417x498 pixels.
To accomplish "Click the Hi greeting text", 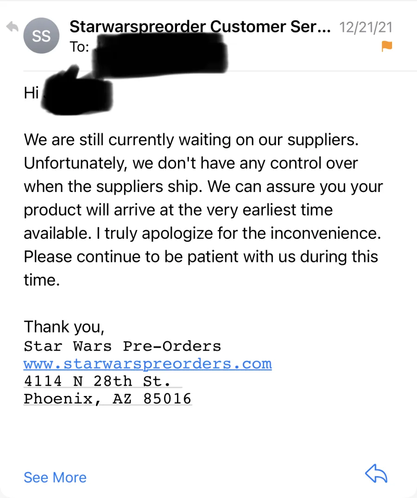I will click(x=32, y=93).
